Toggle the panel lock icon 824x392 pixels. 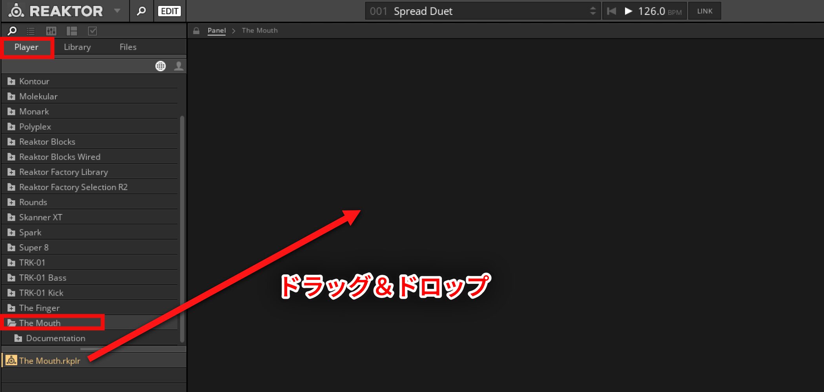tap(196, 31)
